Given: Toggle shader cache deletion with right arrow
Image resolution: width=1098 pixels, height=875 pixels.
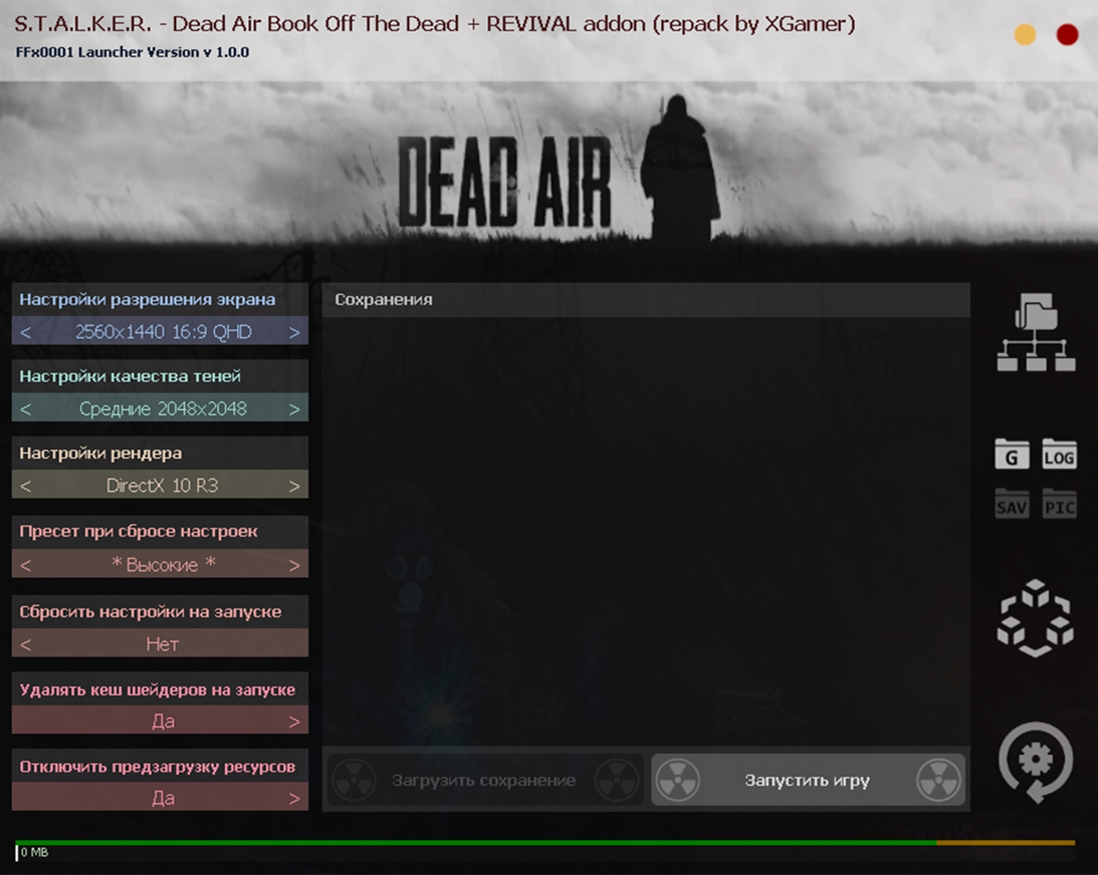Looking at the screenshot, I should click(x=294, y=721).
